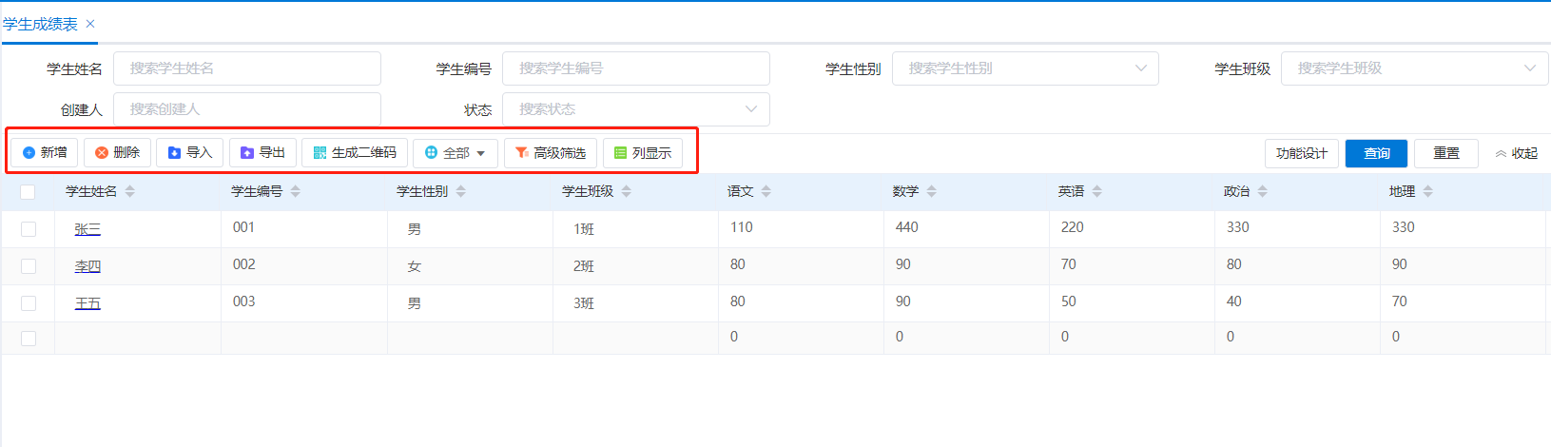Click 李四's gender cell 女

[414, 266]
